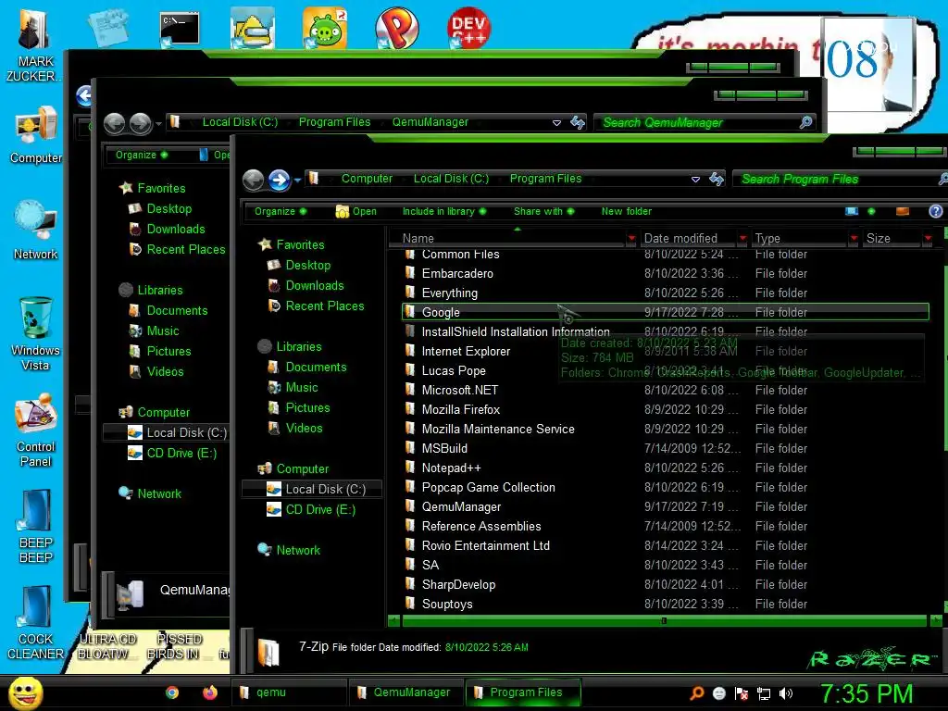Click Program Files in QemuManager window breadcrumb
948x711 pixels.
pyautogui.click(x=334, y=122)
